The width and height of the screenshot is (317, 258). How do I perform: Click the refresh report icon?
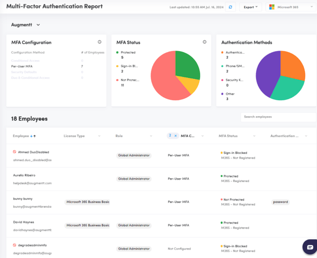(x=230, y=7)
